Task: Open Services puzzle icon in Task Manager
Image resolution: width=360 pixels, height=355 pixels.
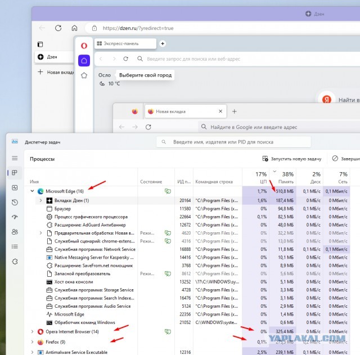Action: point(15,261)
